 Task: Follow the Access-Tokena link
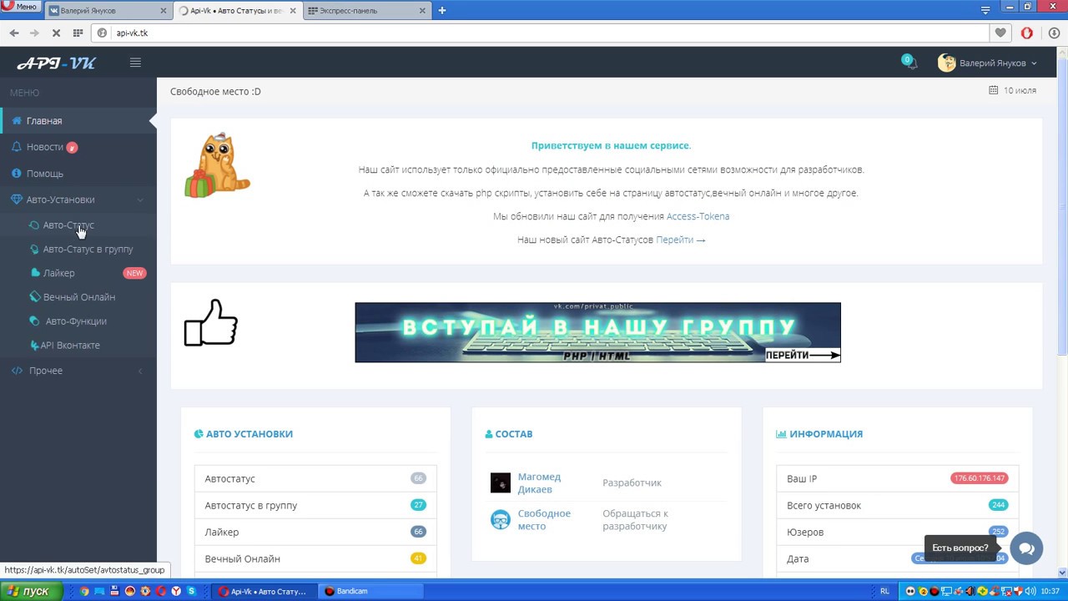[698, 216]
